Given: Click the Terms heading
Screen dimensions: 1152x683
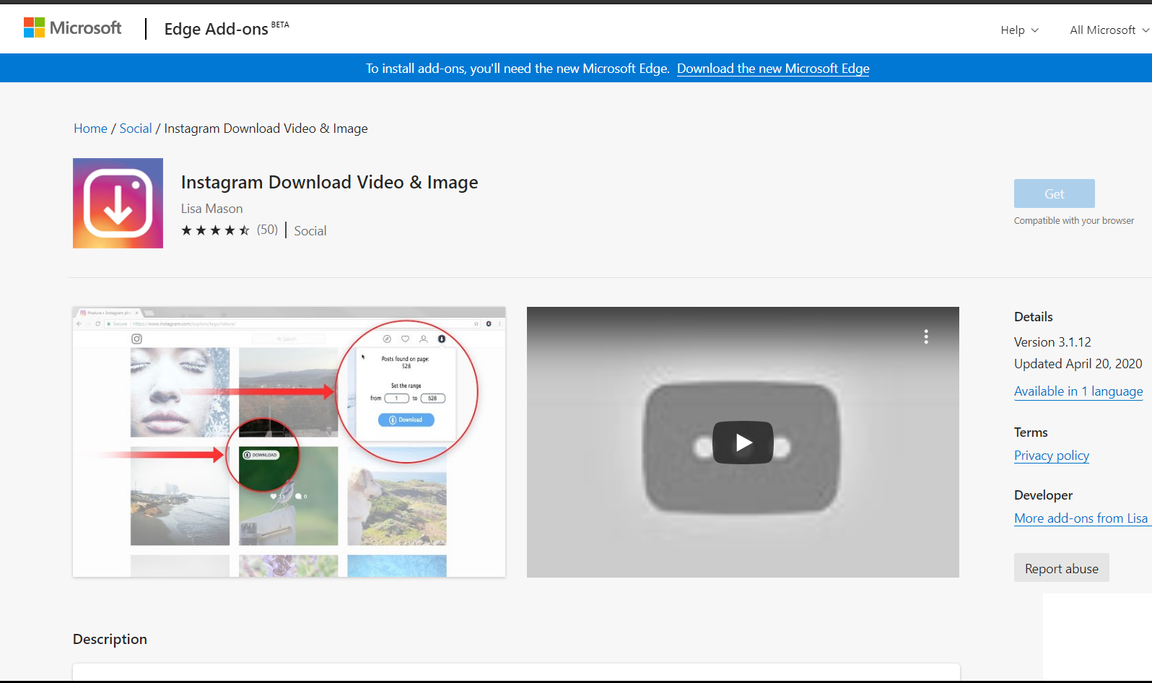Looking at the screenshot, I should (x=1031, y=432).
